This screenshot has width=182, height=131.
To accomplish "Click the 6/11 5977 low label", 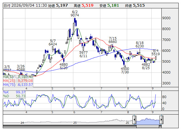I will click(83, 54).
